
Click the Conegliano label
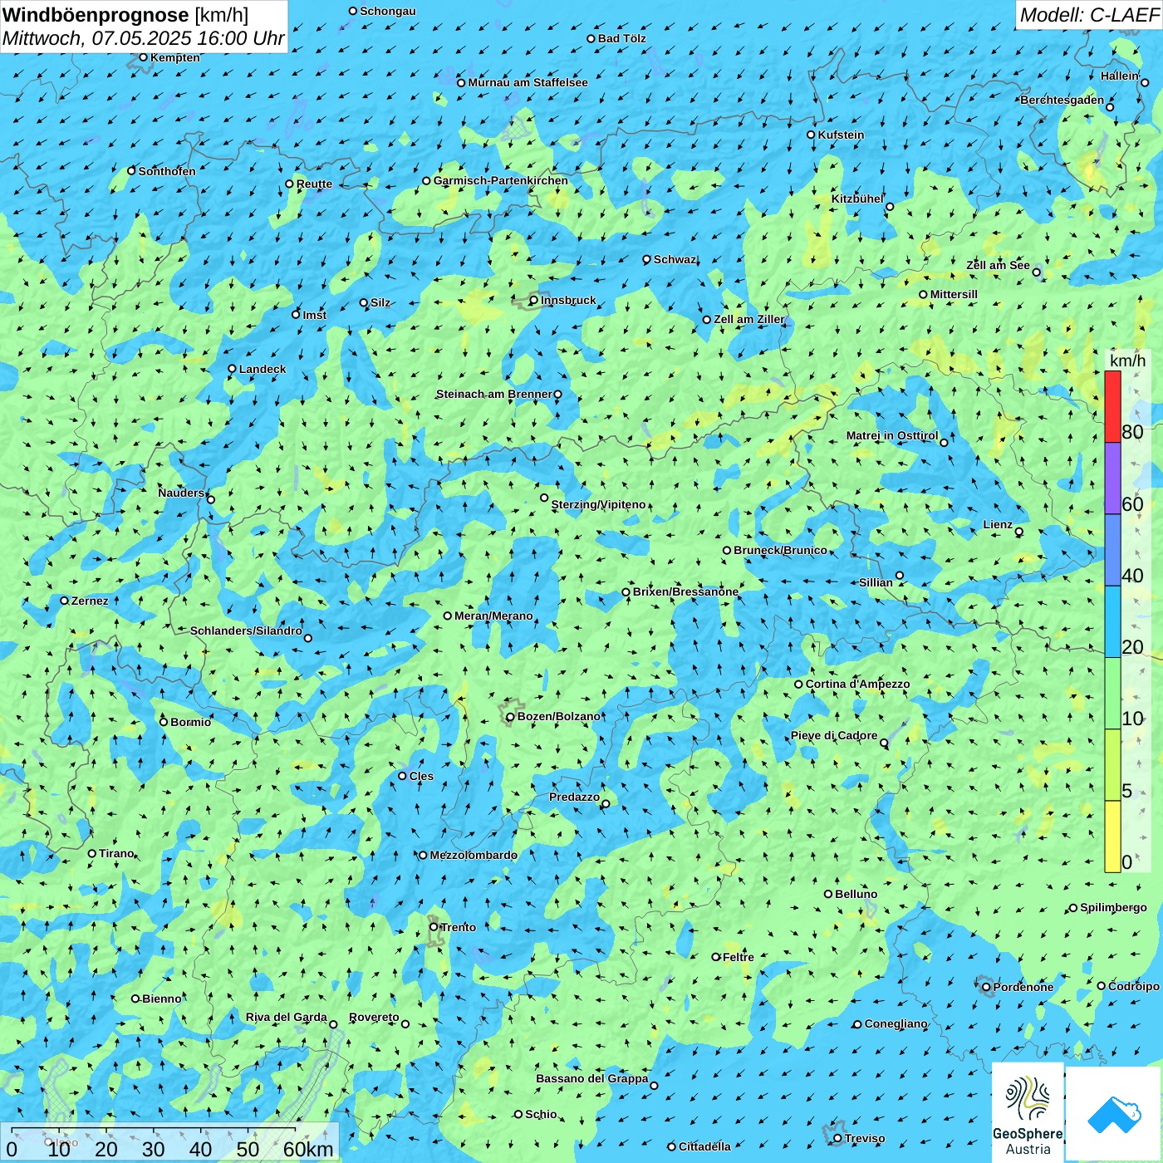point(896,1023)
